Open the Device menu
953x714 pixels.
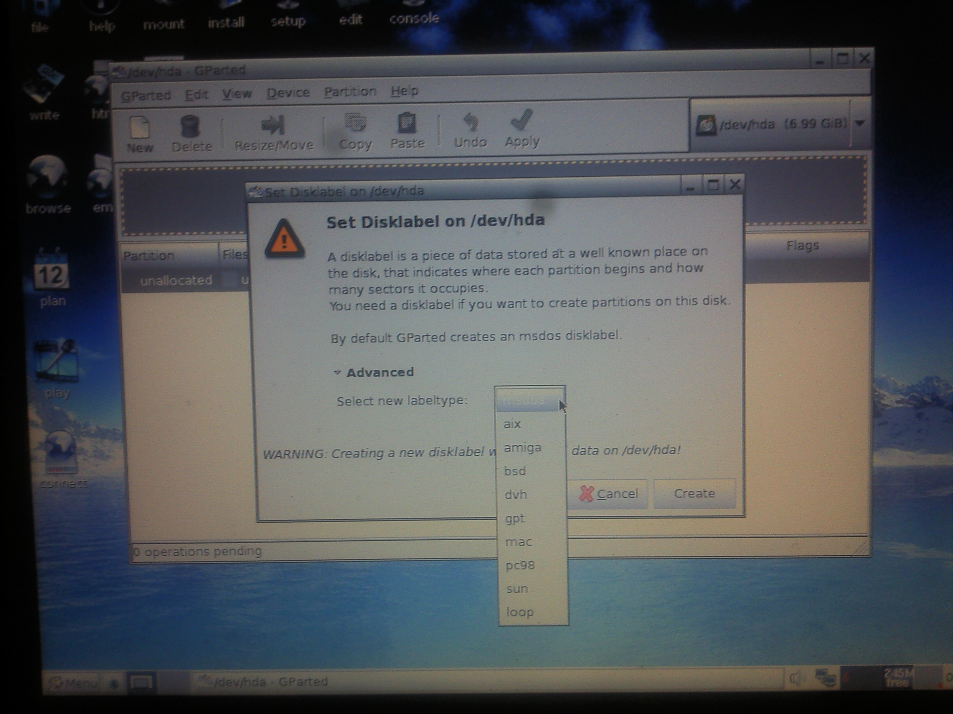click(288, 93)
